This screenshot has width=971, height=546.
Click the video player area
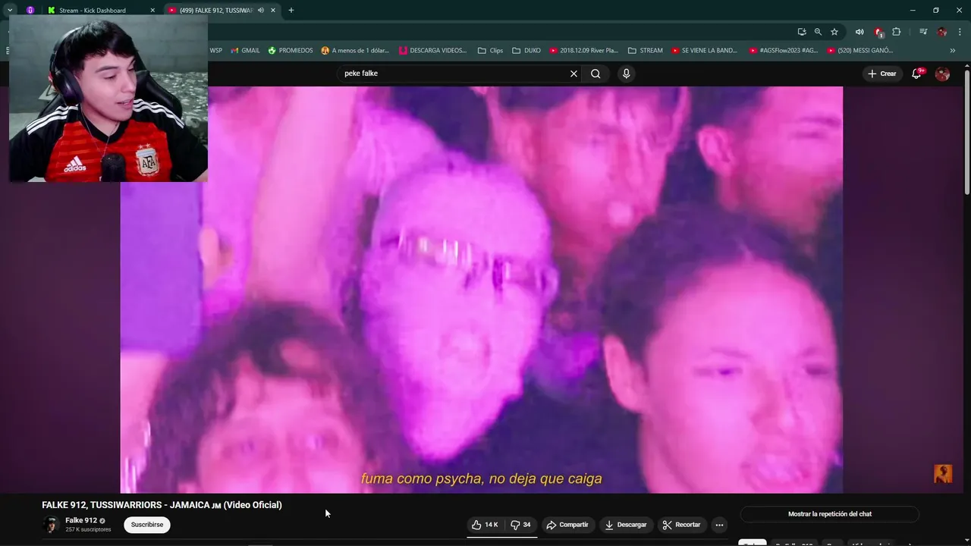point(481,290)
